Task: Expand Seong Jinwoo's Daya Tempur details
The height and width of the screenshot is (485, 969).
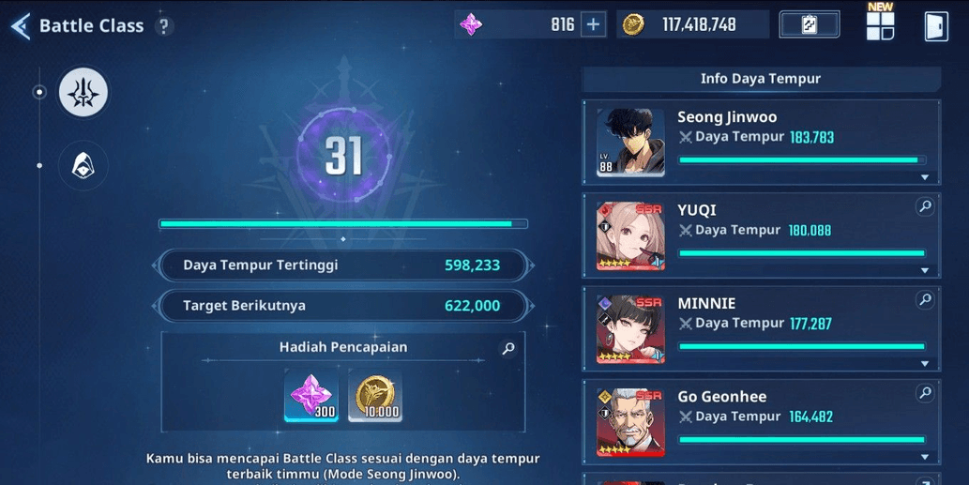Action: [x=925, y=177]
